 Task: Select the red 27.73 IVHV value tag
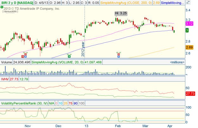(189, 94)
